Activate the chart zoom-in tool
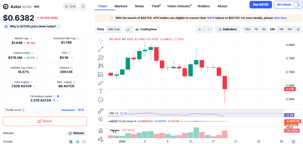The width and height of the screenshot is (303, 144). [x=101, y=119]
